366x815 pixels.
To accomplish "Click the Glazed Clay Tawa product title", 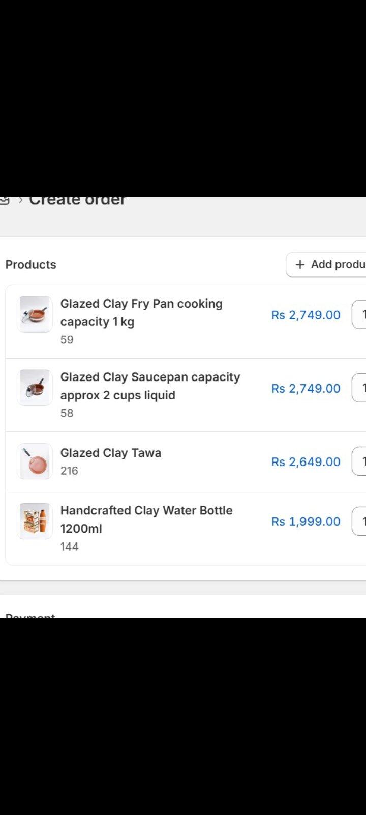I will pyautogui.click(x=111, y=453).
